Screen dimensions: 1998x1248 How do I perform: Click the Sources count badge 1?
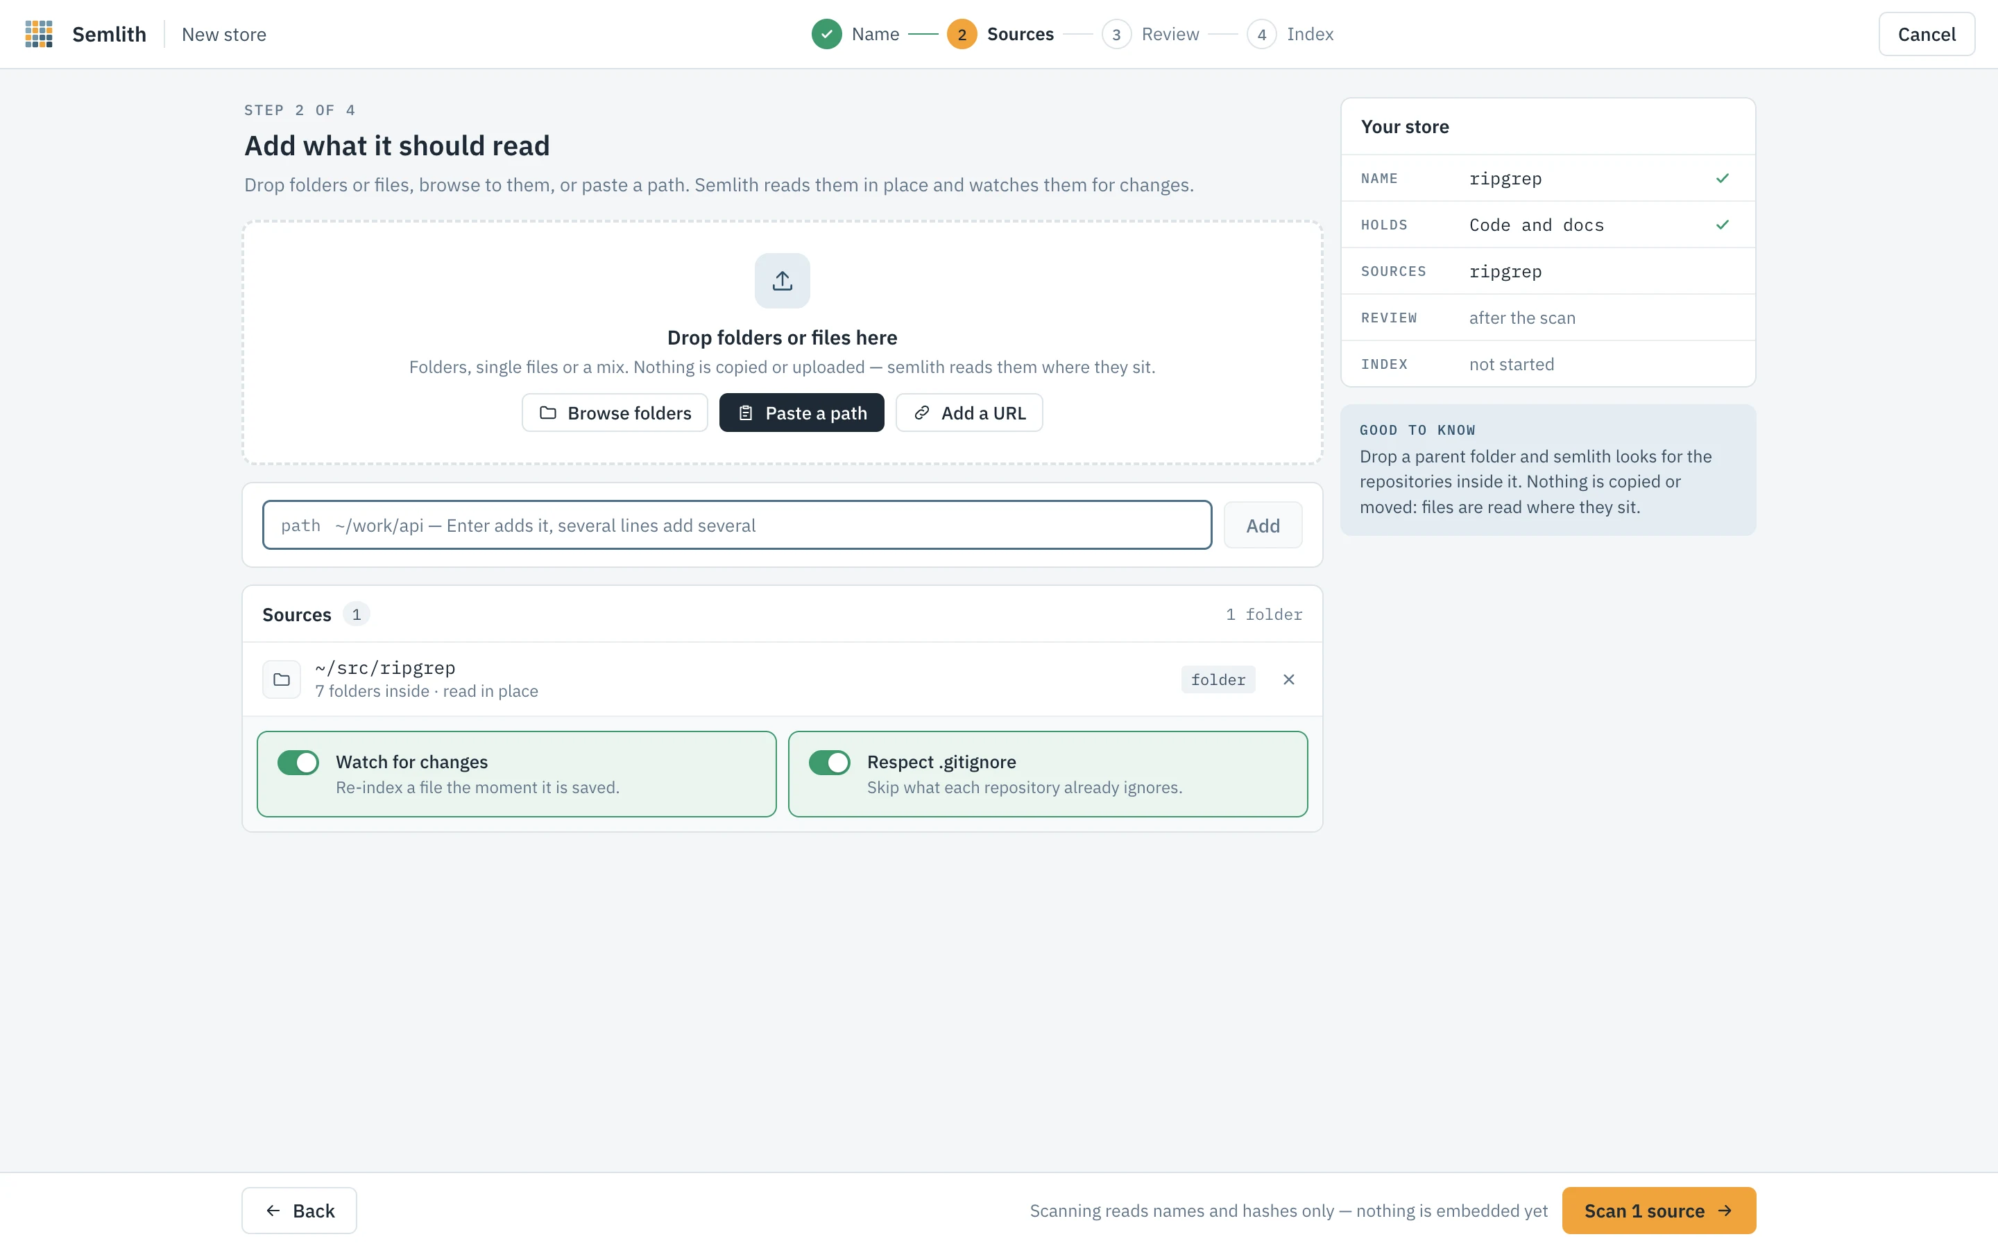[x=356, y=614]
